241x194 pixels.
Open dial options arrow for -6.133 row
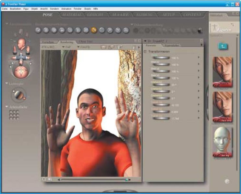(199, 105)
